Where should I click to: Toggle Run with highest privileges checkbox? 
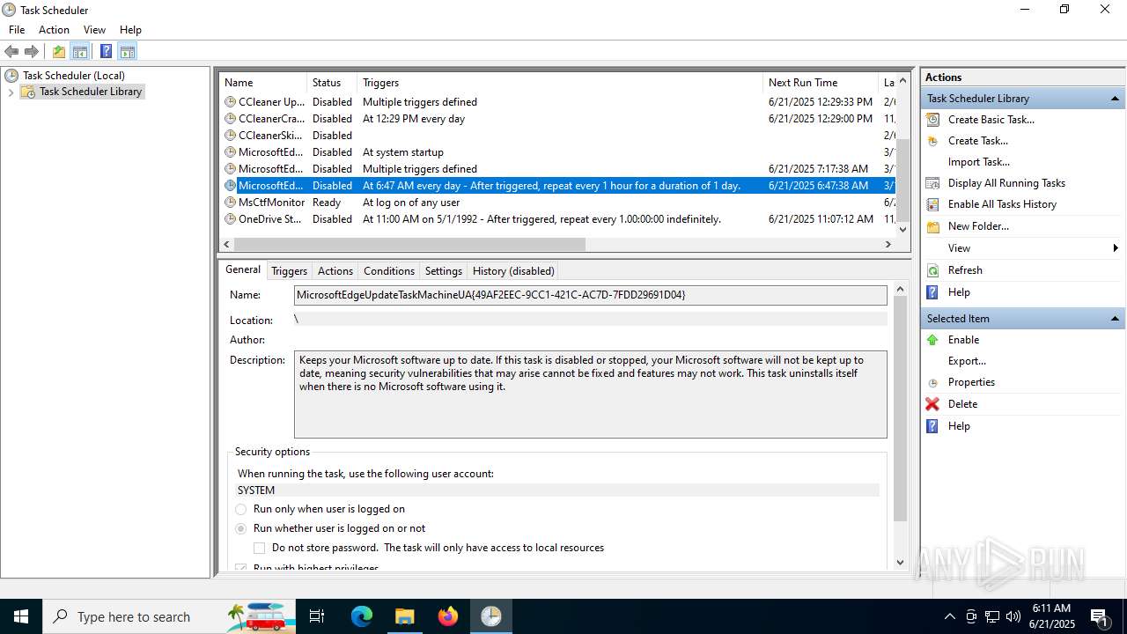(x=241, y=568)
